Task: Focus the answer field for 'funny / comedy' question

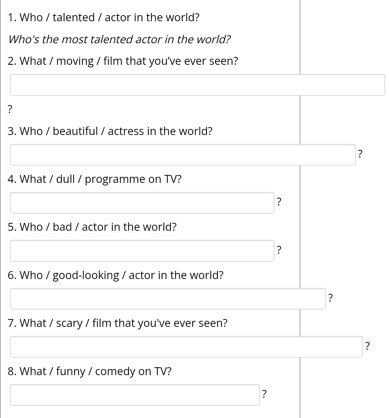Action: (x=135, y=395)
